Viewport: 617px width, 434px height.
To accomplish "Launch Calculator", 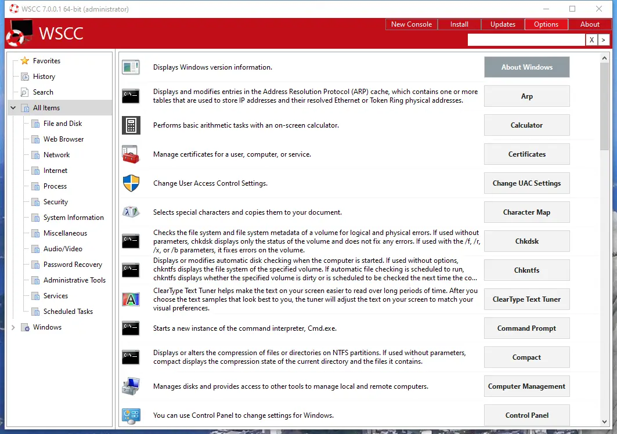I will (x=527, y=125).
